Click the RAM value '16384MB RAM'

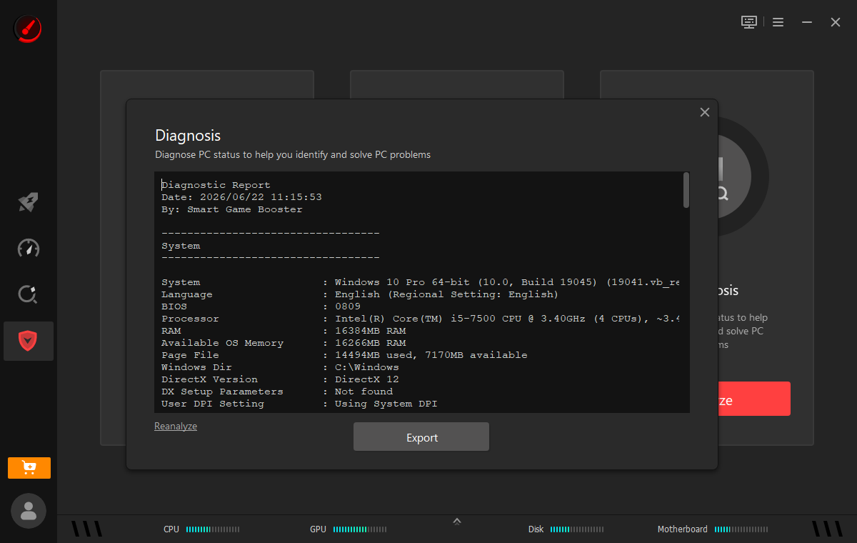[370, 331]
